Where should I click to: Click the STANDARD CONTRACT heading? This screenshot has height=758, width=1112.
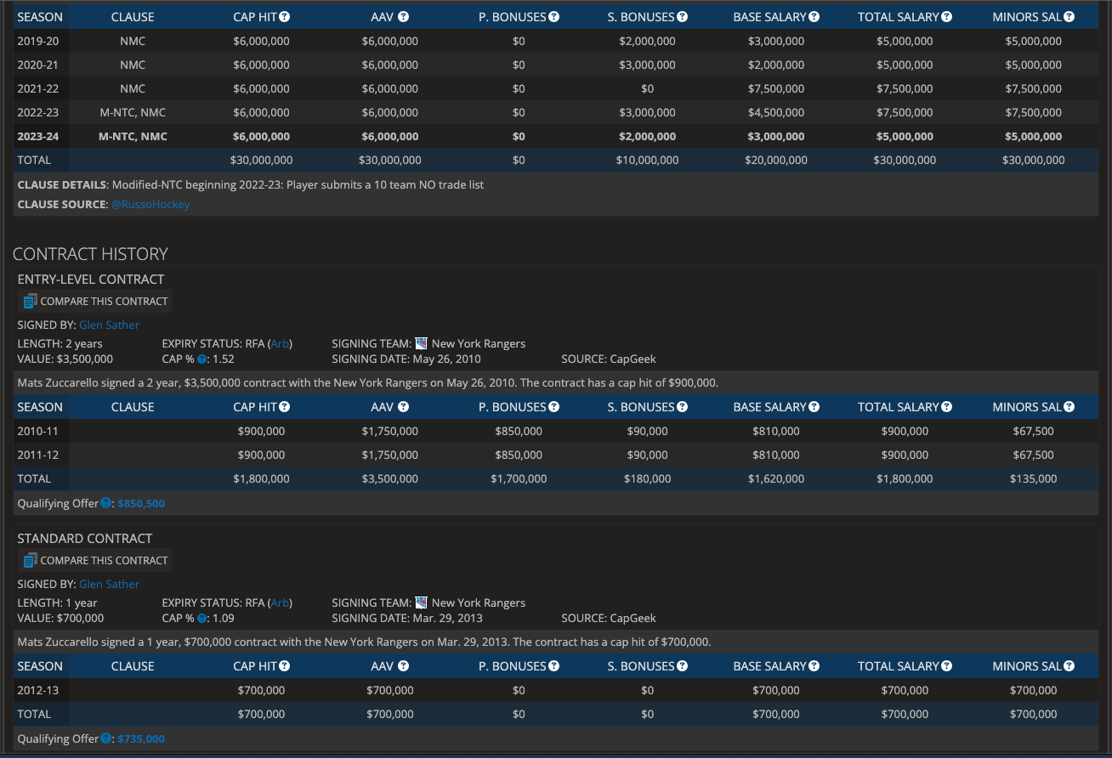85,538
